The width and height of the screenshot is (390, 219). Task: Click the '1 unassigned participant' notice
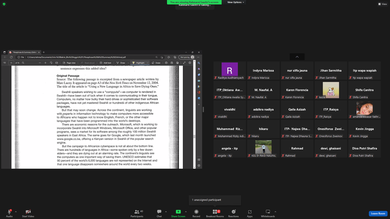[215, 200]
